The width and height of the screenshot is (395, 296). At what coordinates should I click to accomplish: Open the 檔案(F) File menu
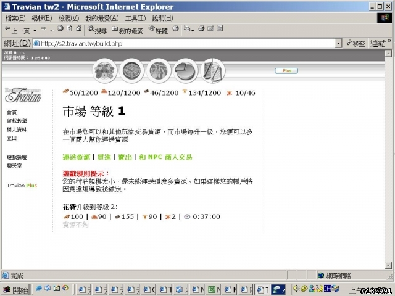[x=15, y=18]
